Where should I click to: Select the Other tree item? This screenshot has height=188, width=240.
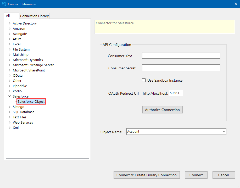click(x=17, y=81)
